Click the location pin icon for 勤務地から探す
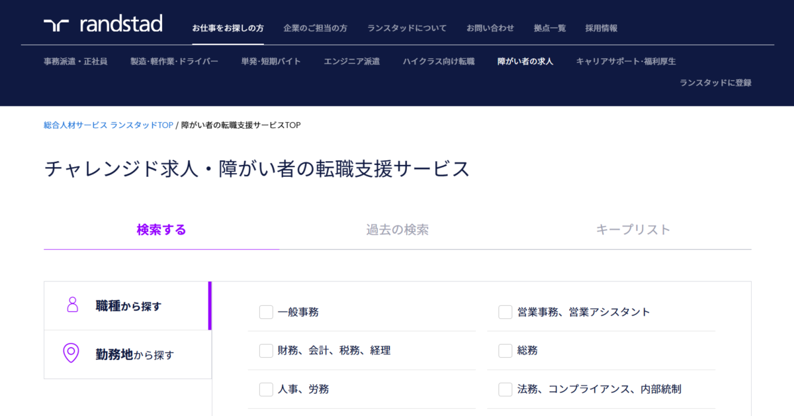Image resolution: width=794 pixels, height=416 pixels. coord(71,353)
